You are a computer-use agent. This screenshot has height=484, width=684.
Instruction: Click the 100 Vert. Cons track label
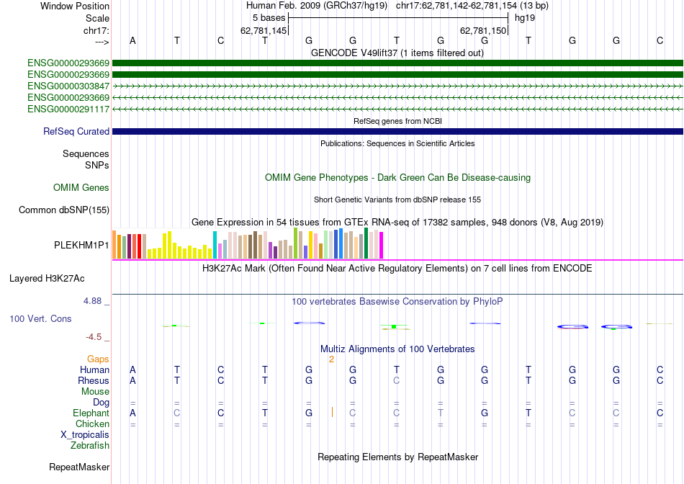tap(40, 318)
